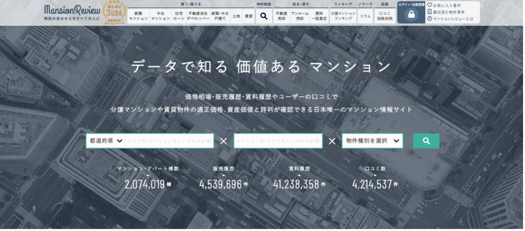Select 中古マンション in the navigation bar
The height and width of the screenshot is (231, 525).
(x=160, y=16)
